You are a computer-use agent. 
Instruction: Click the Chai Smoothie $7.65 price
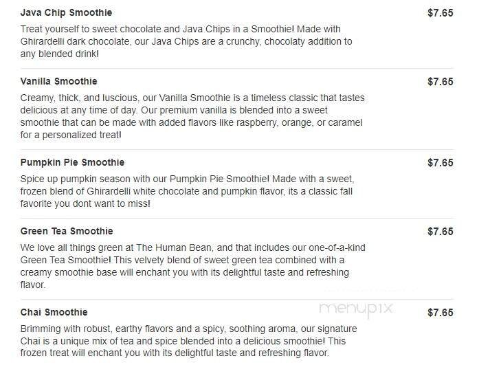coord(440,313)
